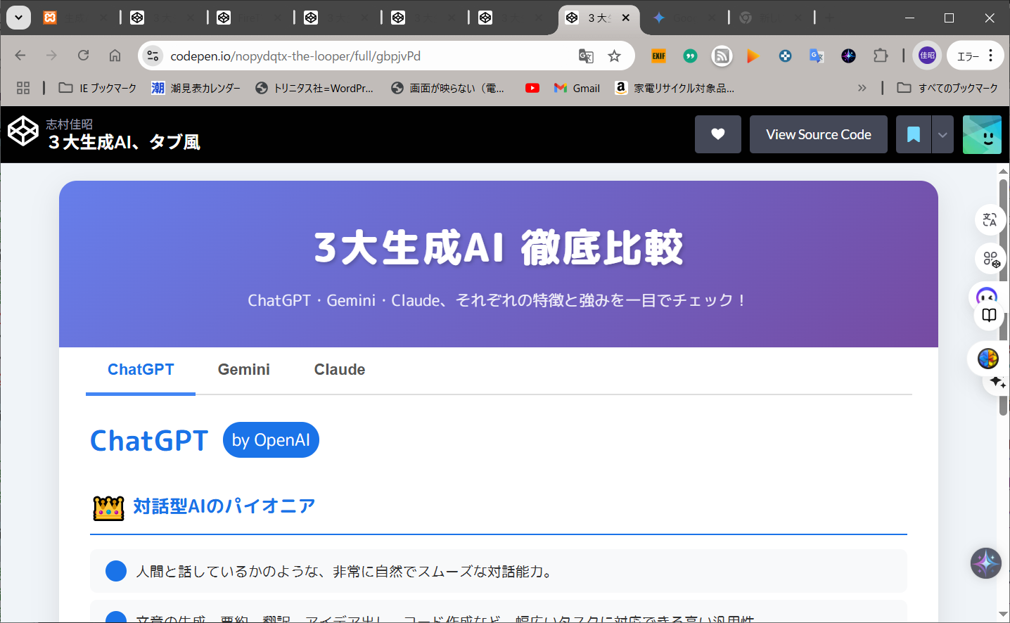
Task: Open the YouTube bookmark
Action: (532, 88)
